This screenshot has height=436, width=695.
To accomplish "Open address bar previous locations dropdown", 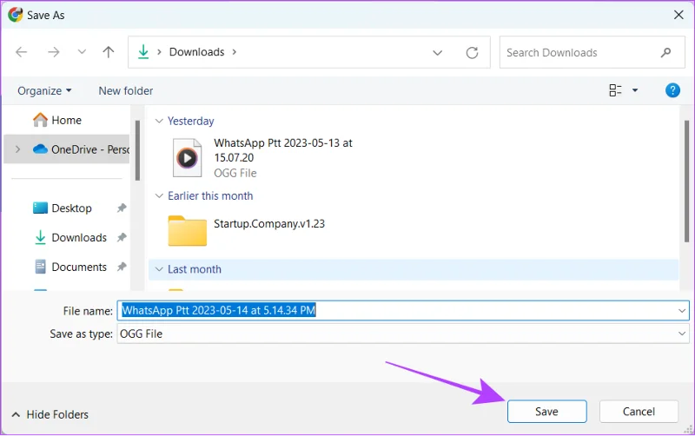I will point(438,53).
